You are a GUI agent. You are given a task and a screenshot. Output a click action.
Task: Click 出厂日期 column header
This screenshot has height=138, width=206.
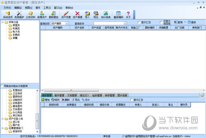179,28
